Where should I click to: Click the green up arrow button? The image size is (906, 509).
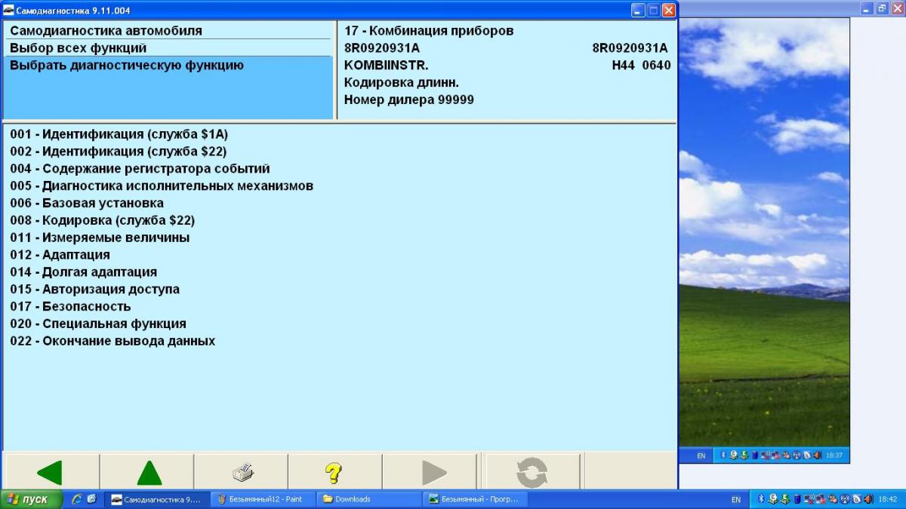(146, 472)
